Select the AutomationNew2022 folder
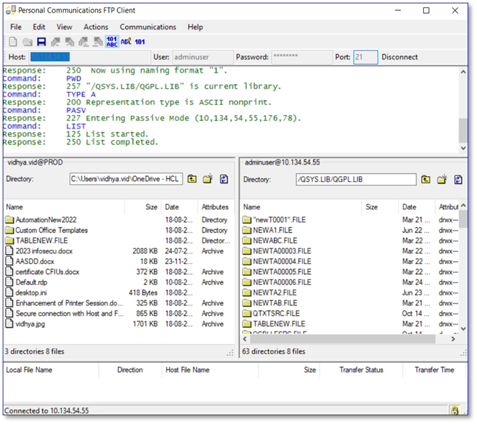This screenshot has width=477, height=424. (x=46, y=220)
